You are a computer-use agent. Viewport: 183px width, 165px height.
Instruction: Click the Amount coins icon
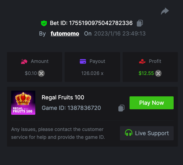[x=24, y=61]
